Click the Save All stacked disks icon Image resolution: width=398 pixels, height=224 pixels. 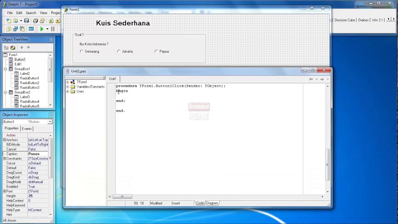35,21
